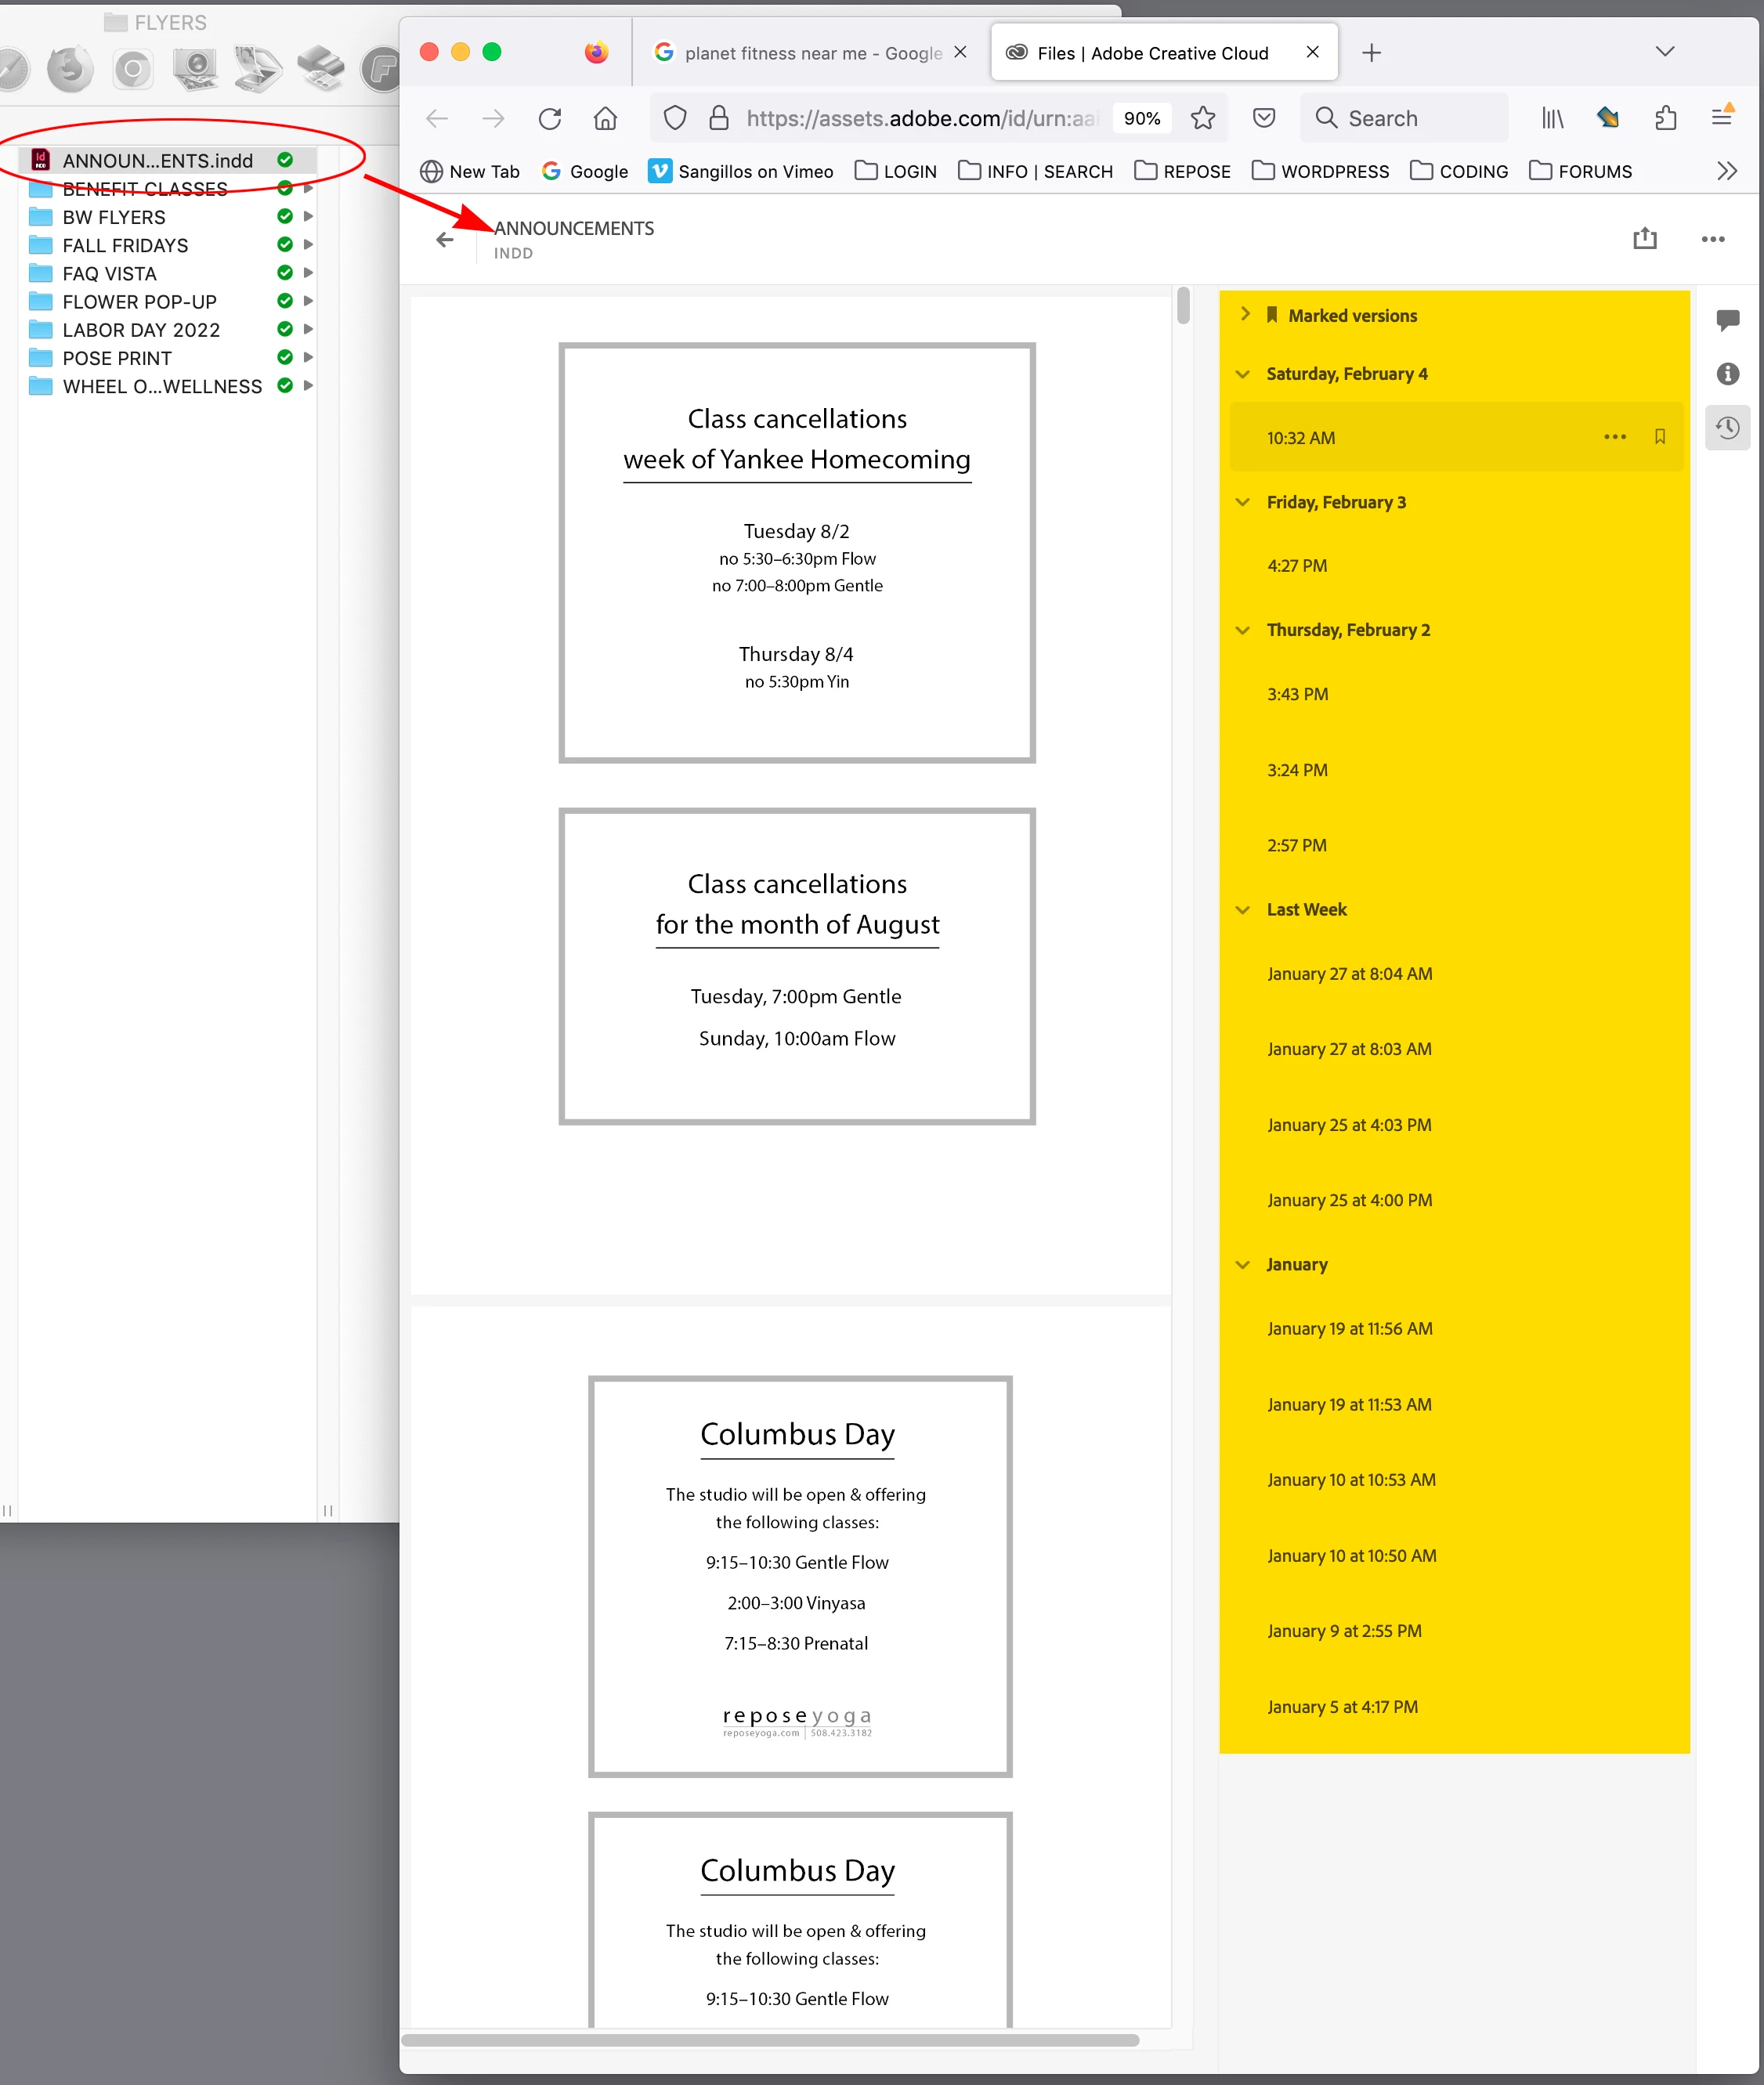Screen dimensions: 1764x2085
Task: Expand the BW FLYERS folder triangle
Action: 308,217
